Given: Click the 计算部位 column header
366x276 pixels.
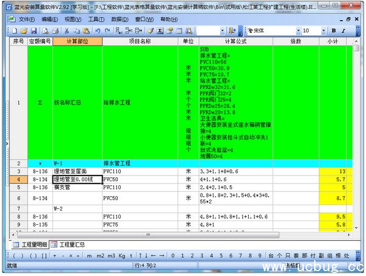Looking at the screenshot, I should pyautogui.click(x=77, y=41).
